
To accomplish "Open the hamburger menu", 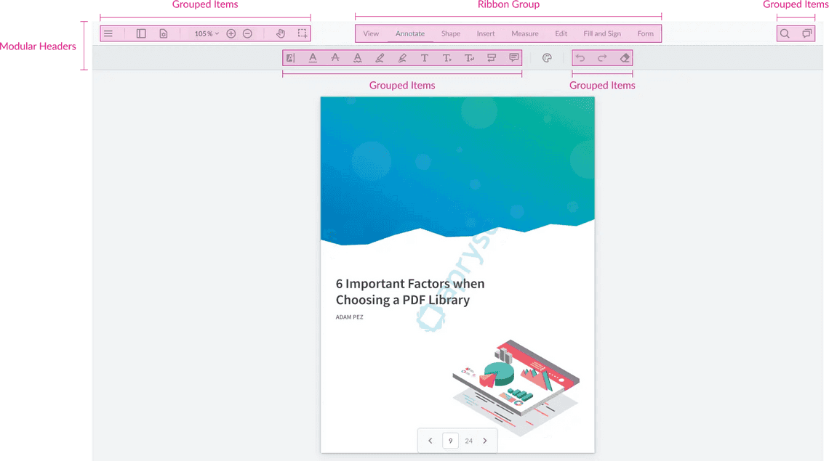I will [x=108, y=33].
